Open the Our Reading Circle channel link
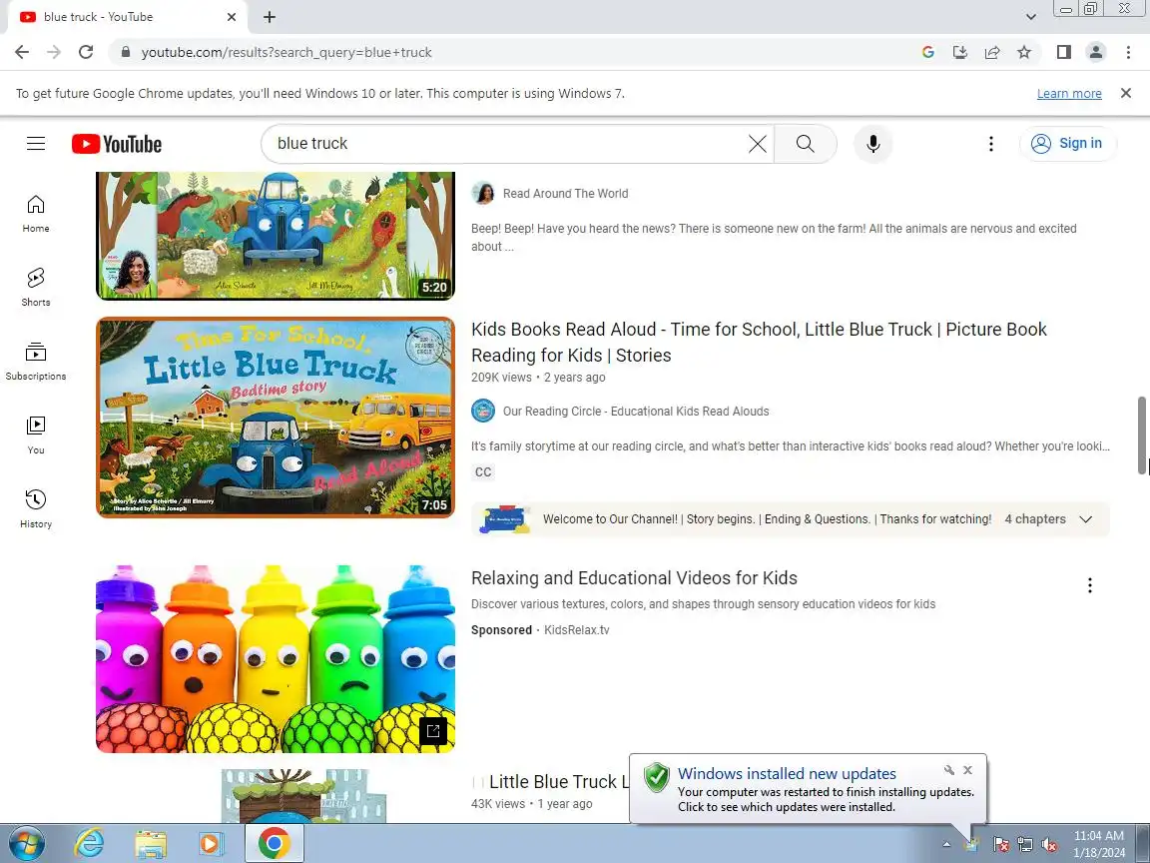Image resolution: width=1150 pixels, height=863 pixels. tap(636, 412)
